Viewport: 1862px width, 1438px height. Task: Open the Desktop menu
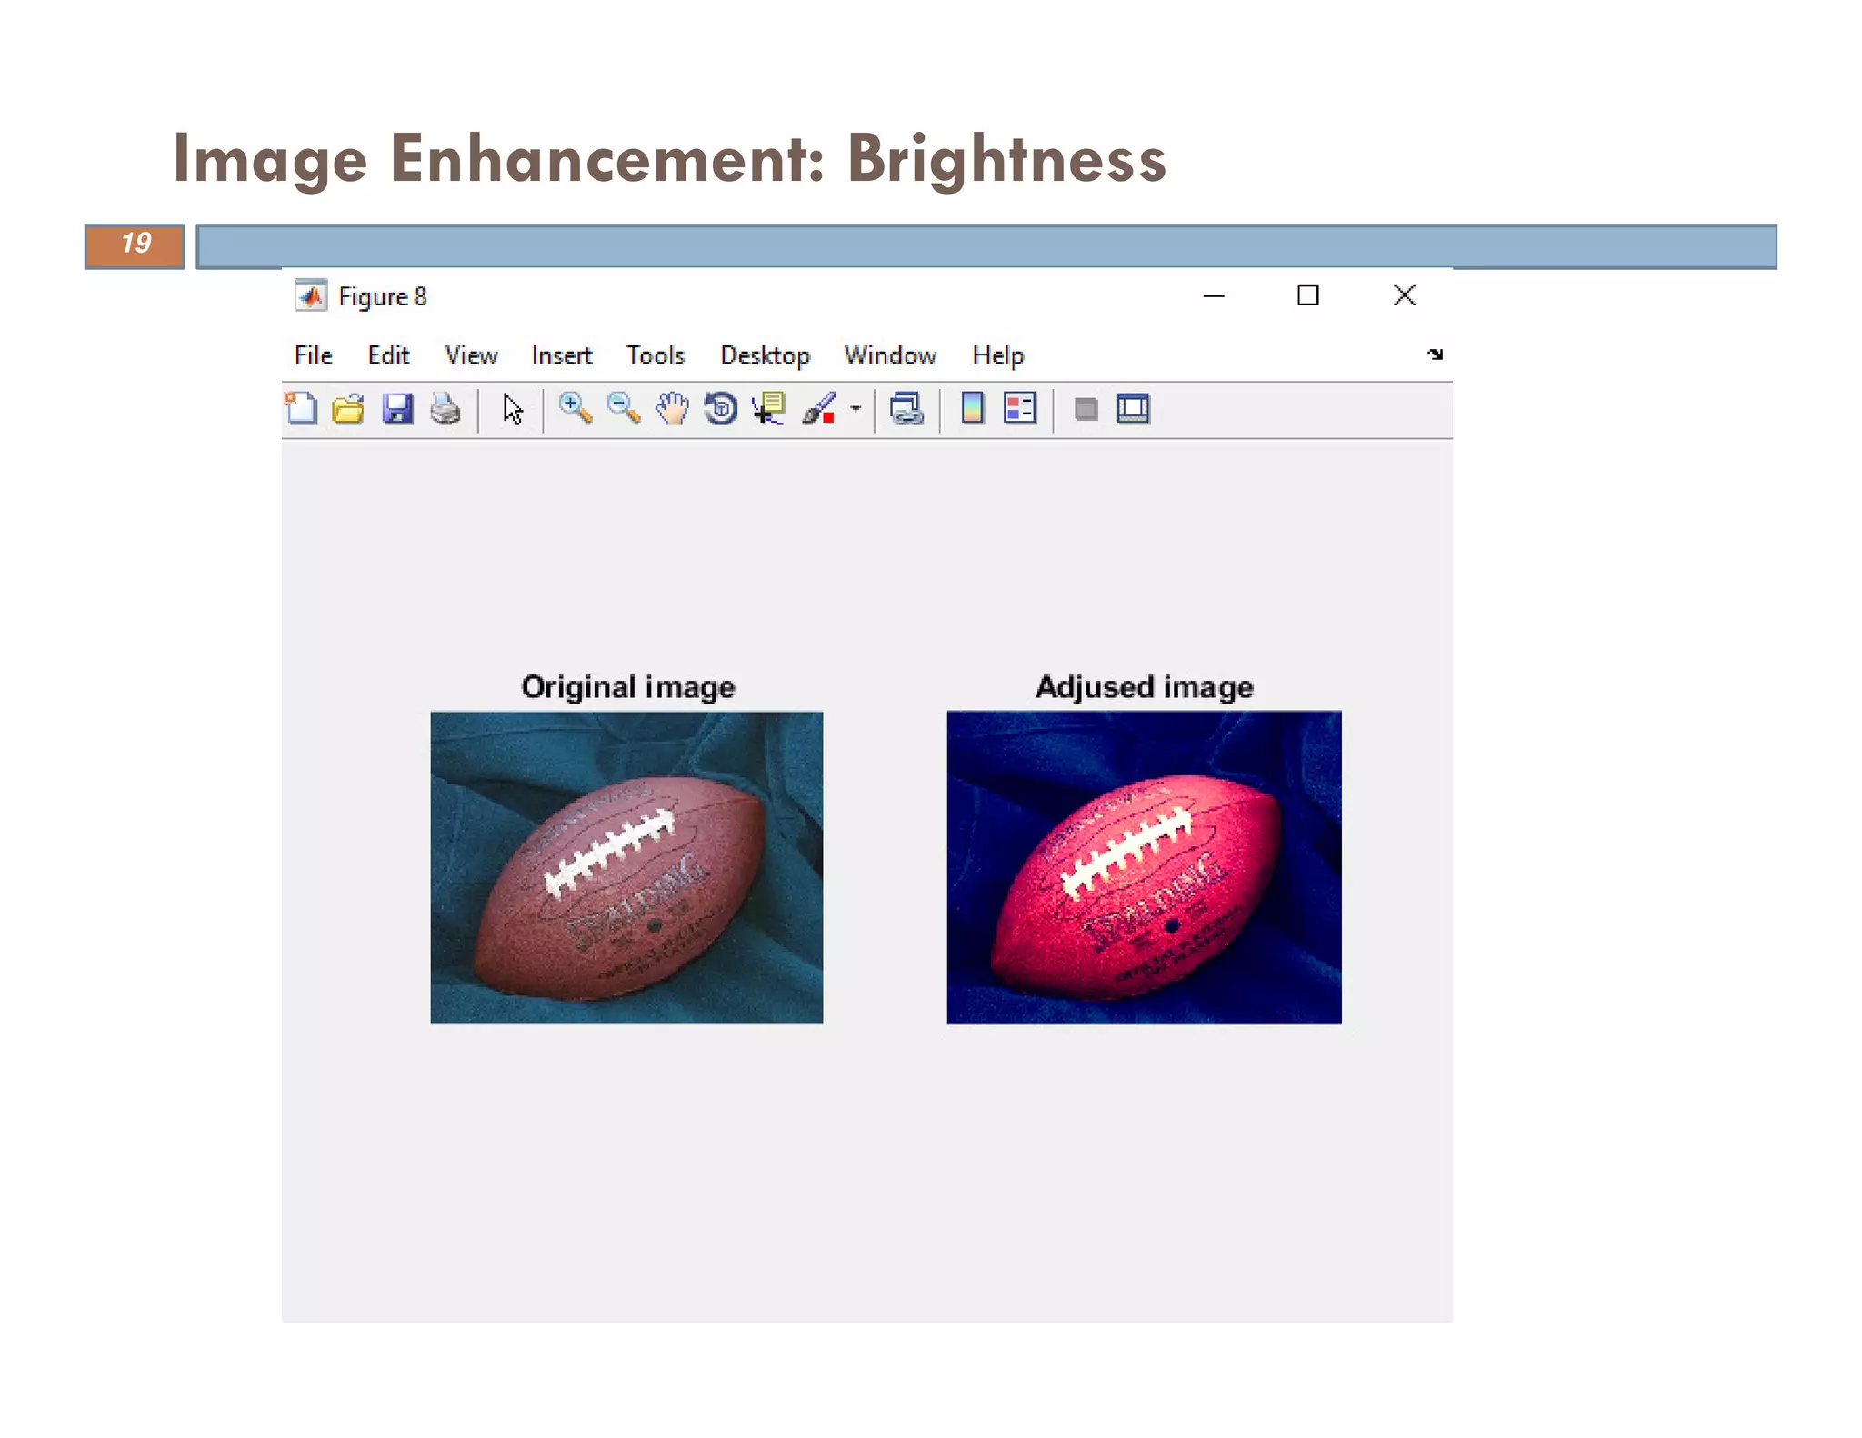click(766, 355)
